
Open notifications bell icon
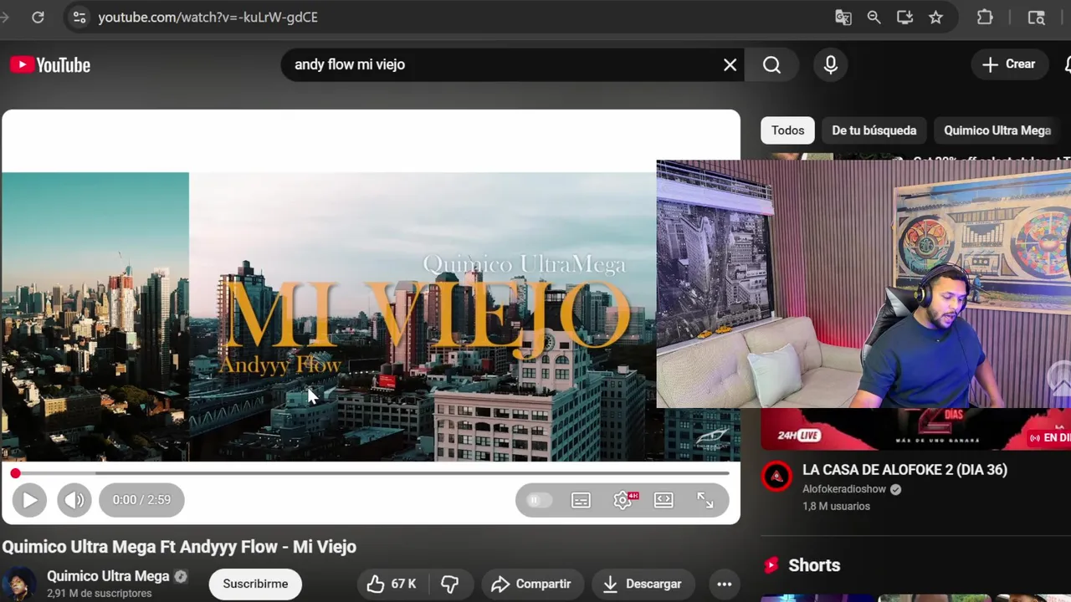point(1066,64)
